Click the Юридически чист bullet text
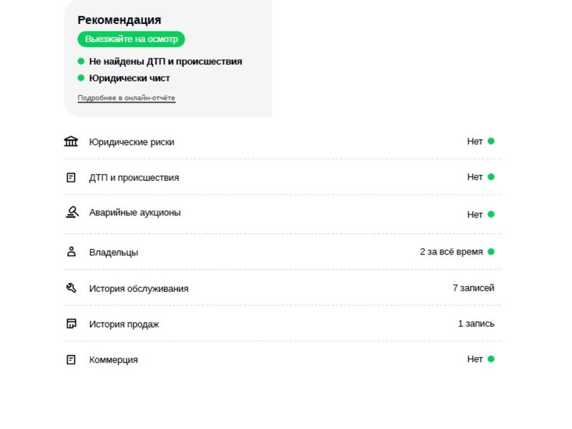The height and width of the screenshot is (429, 572). point(129,78)
